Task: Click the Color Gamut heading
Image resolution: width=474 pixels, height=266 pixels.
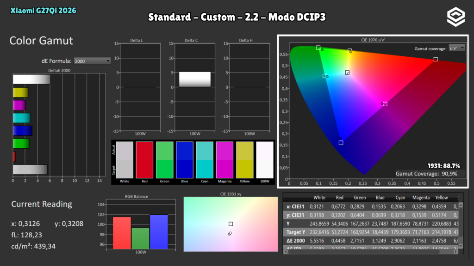Action: (x=41, y=41)
